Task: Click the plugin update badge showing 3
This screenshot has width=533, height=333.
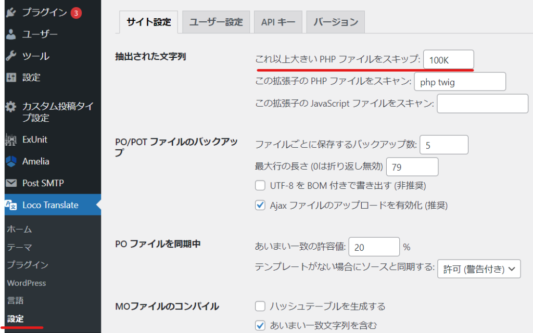Action: click(76, 13)
